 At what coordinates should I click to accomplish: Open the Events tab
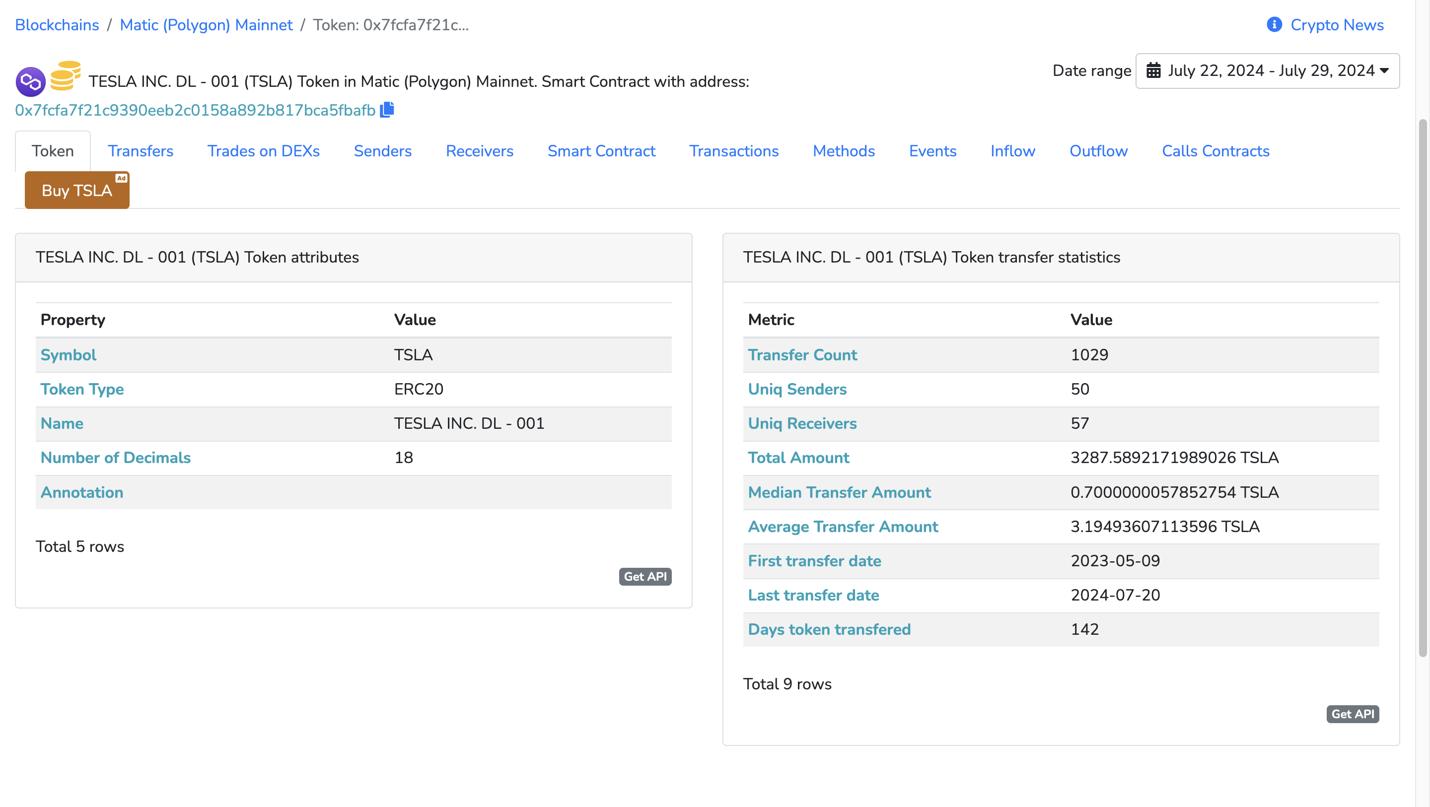932,151
